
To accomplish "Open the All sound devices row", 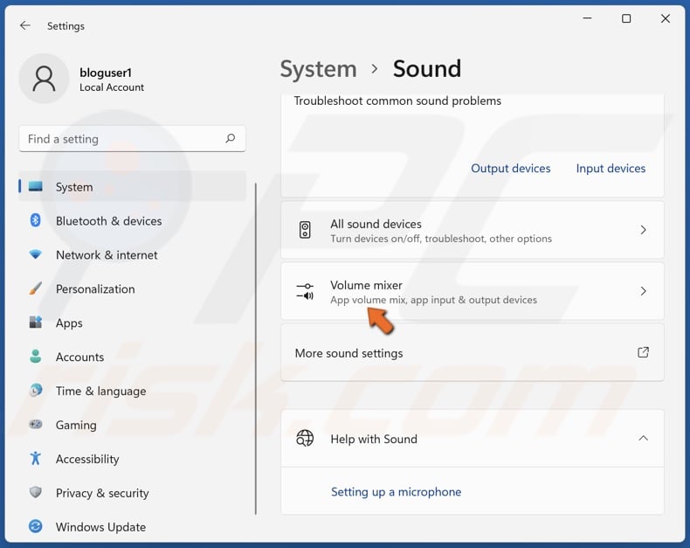I will tap(473, 230).
